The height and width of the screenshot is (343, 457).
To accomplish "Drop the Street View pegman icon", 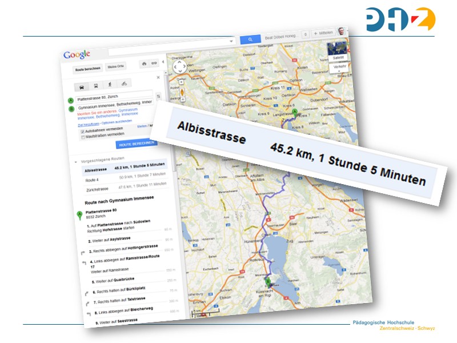I will point(183,91).
